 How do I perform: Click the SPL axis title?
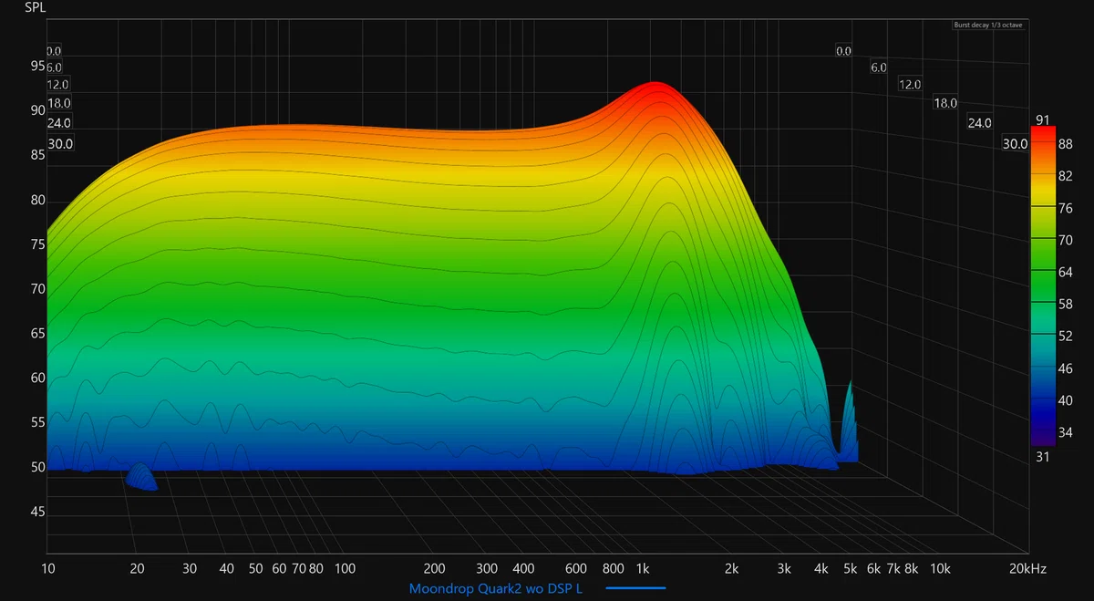click(x=36, y=8)
